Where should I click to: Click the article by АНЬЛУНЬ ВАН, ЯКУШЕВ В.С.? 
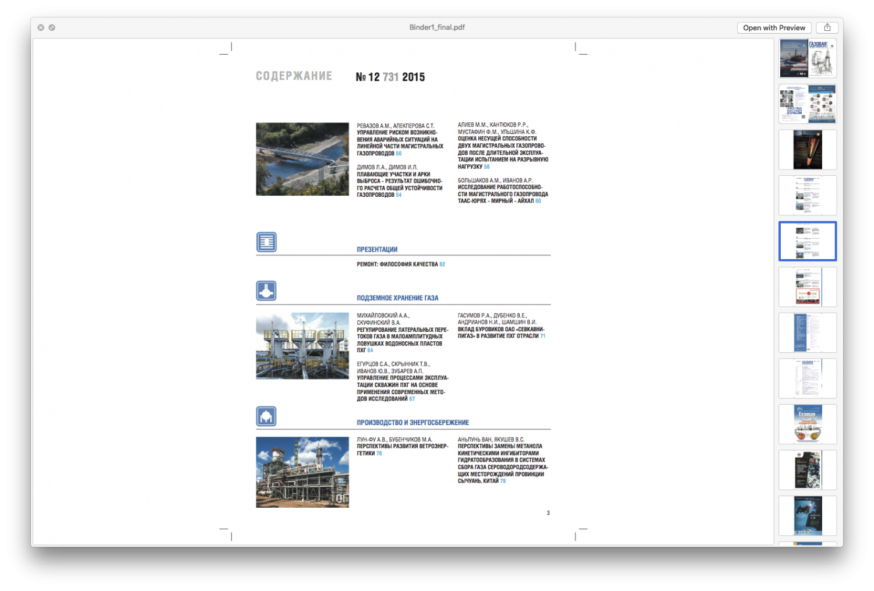tap(503, 460)
